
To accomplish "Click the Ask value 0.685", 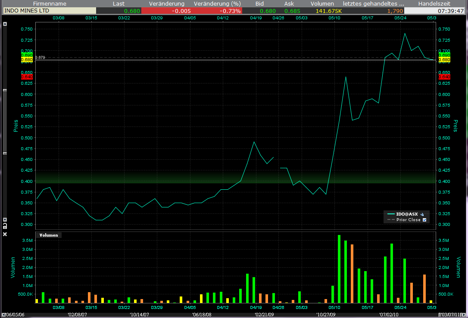I will coord(292,11).
